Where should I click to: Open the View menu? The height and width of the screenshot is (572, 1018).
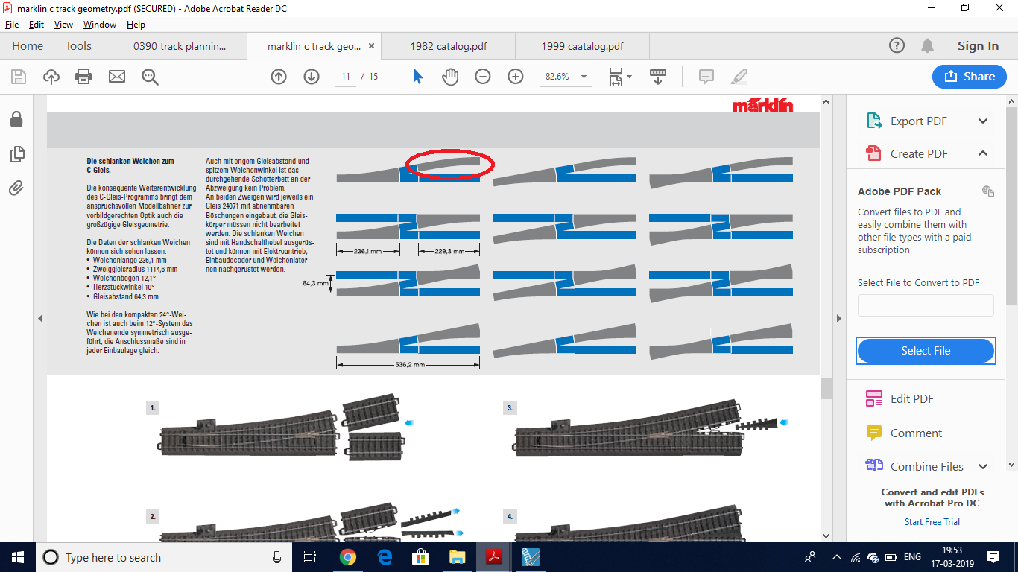coord(63,25)
